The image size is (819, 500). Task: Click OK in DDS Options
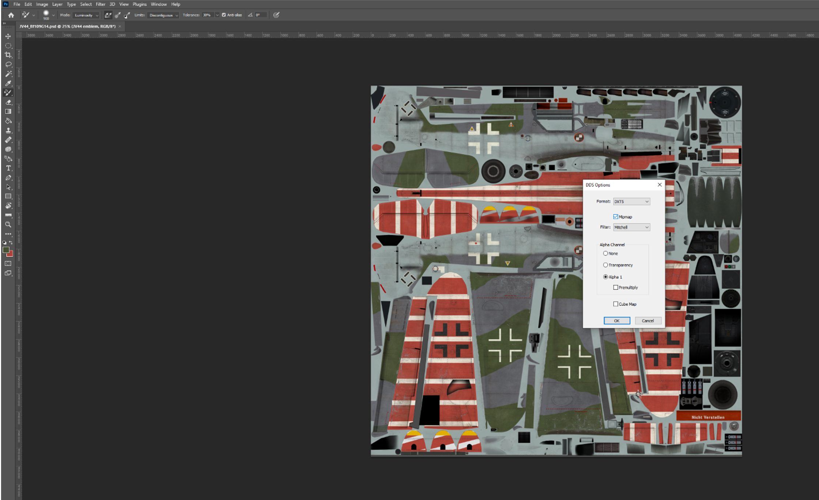pyautogui.click(x=617, y=321)
